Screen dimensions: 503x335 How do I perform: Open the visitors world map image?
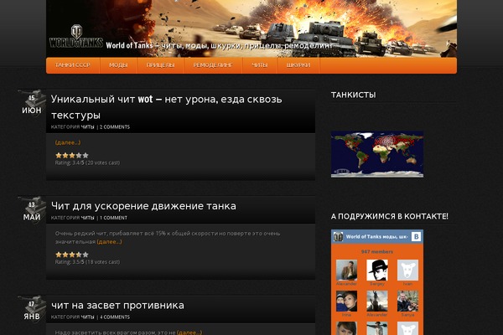coord(377,154)
